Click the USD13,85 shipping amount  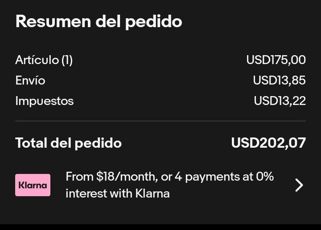click(x=279, y=80)
